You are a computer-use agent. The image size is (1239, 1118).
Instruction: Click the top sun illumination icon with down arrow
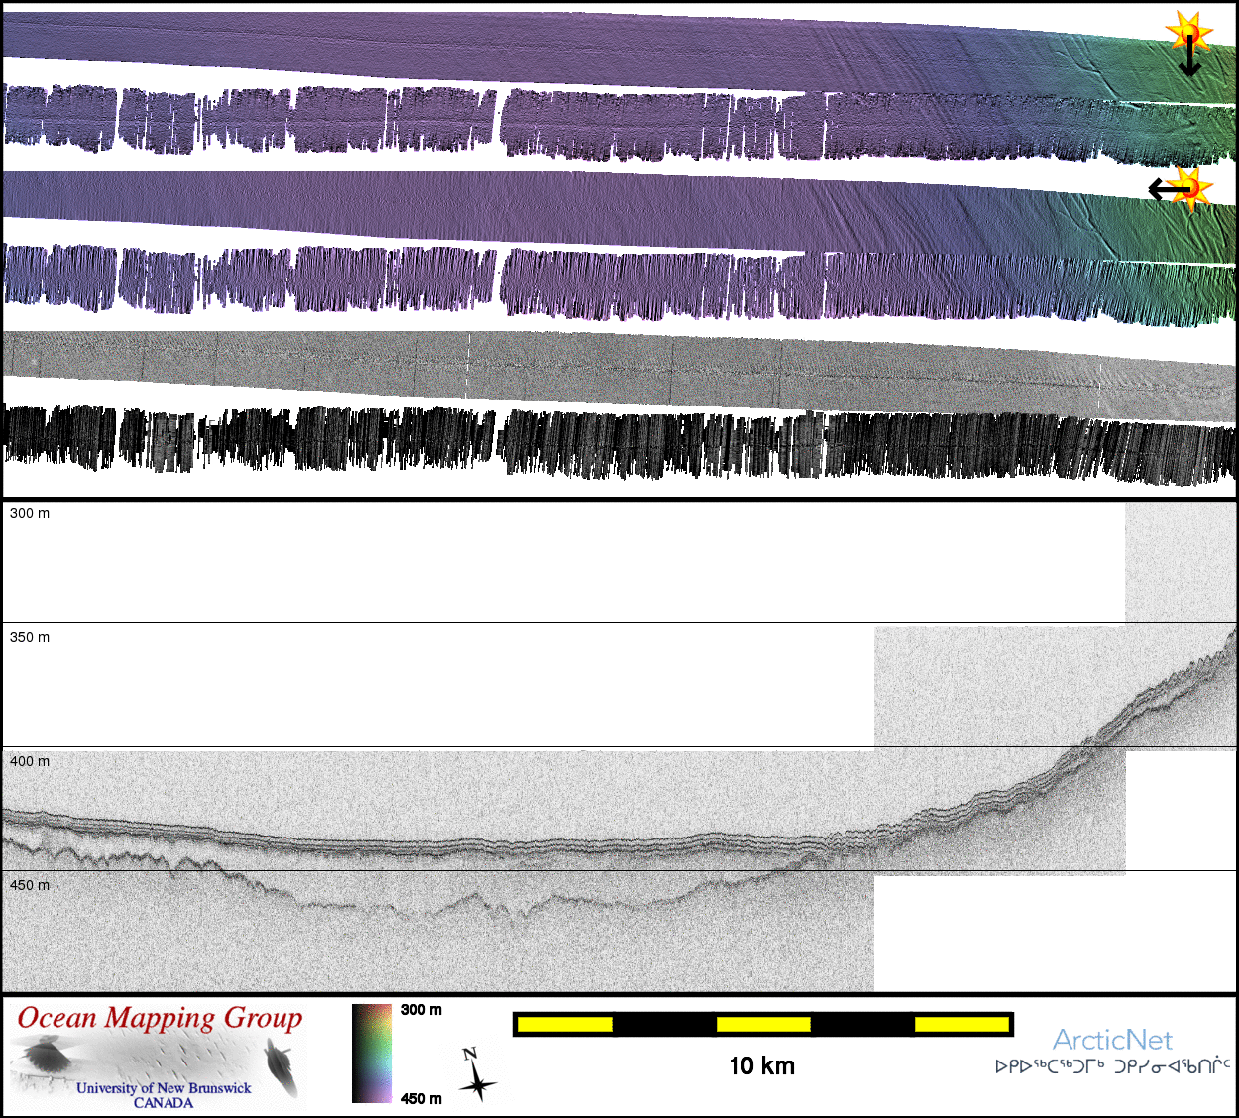[1187, 31]
